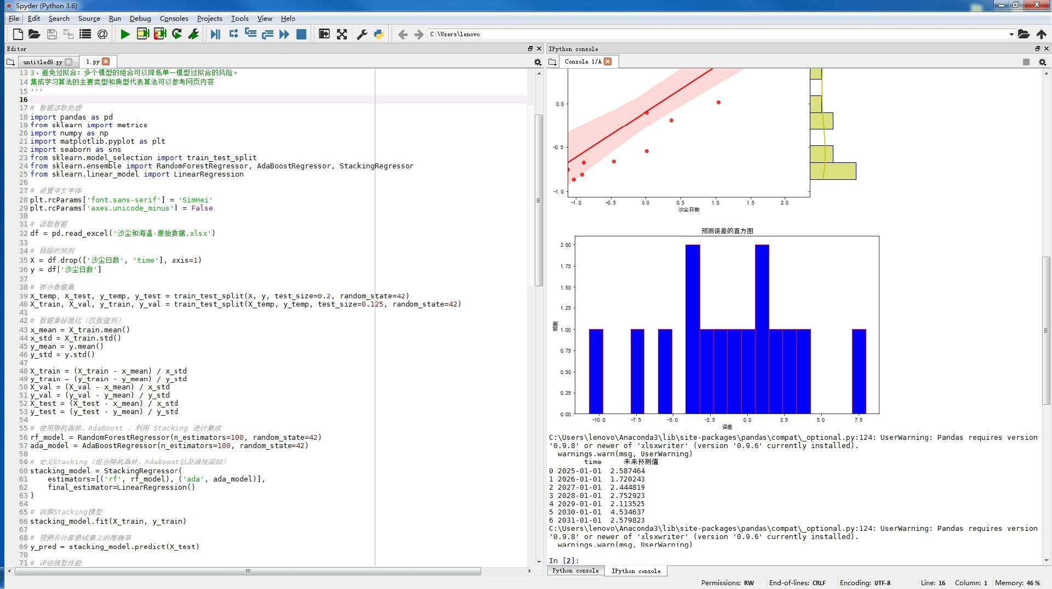Open IPython console options gear
This screenshot has width=1052, height=589.
(1043, 62)
